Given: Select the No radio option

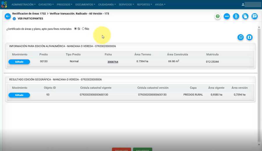Looking at the screenshot, I should point(83,29).
